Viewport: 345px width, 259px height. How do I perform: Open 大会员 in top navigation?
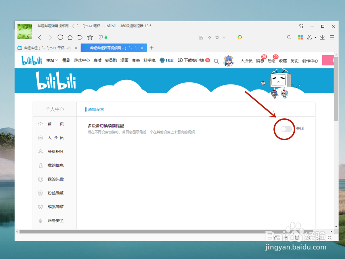[246, 61]
